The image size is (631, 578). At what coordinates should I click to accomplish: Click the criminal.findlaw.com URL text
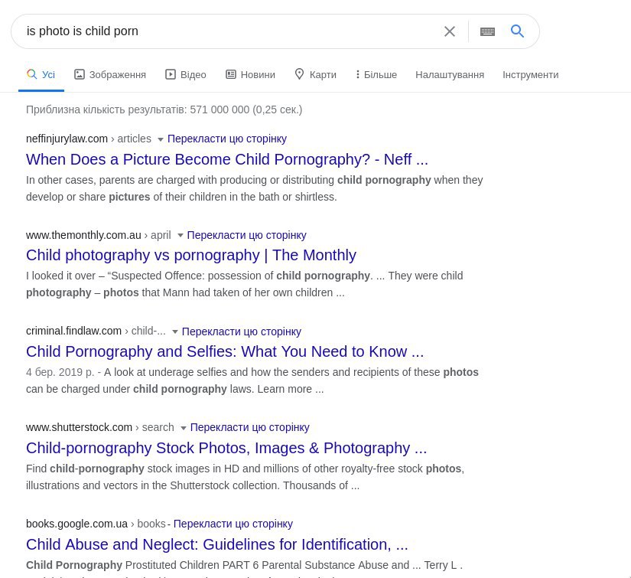(x=73, y=331)
